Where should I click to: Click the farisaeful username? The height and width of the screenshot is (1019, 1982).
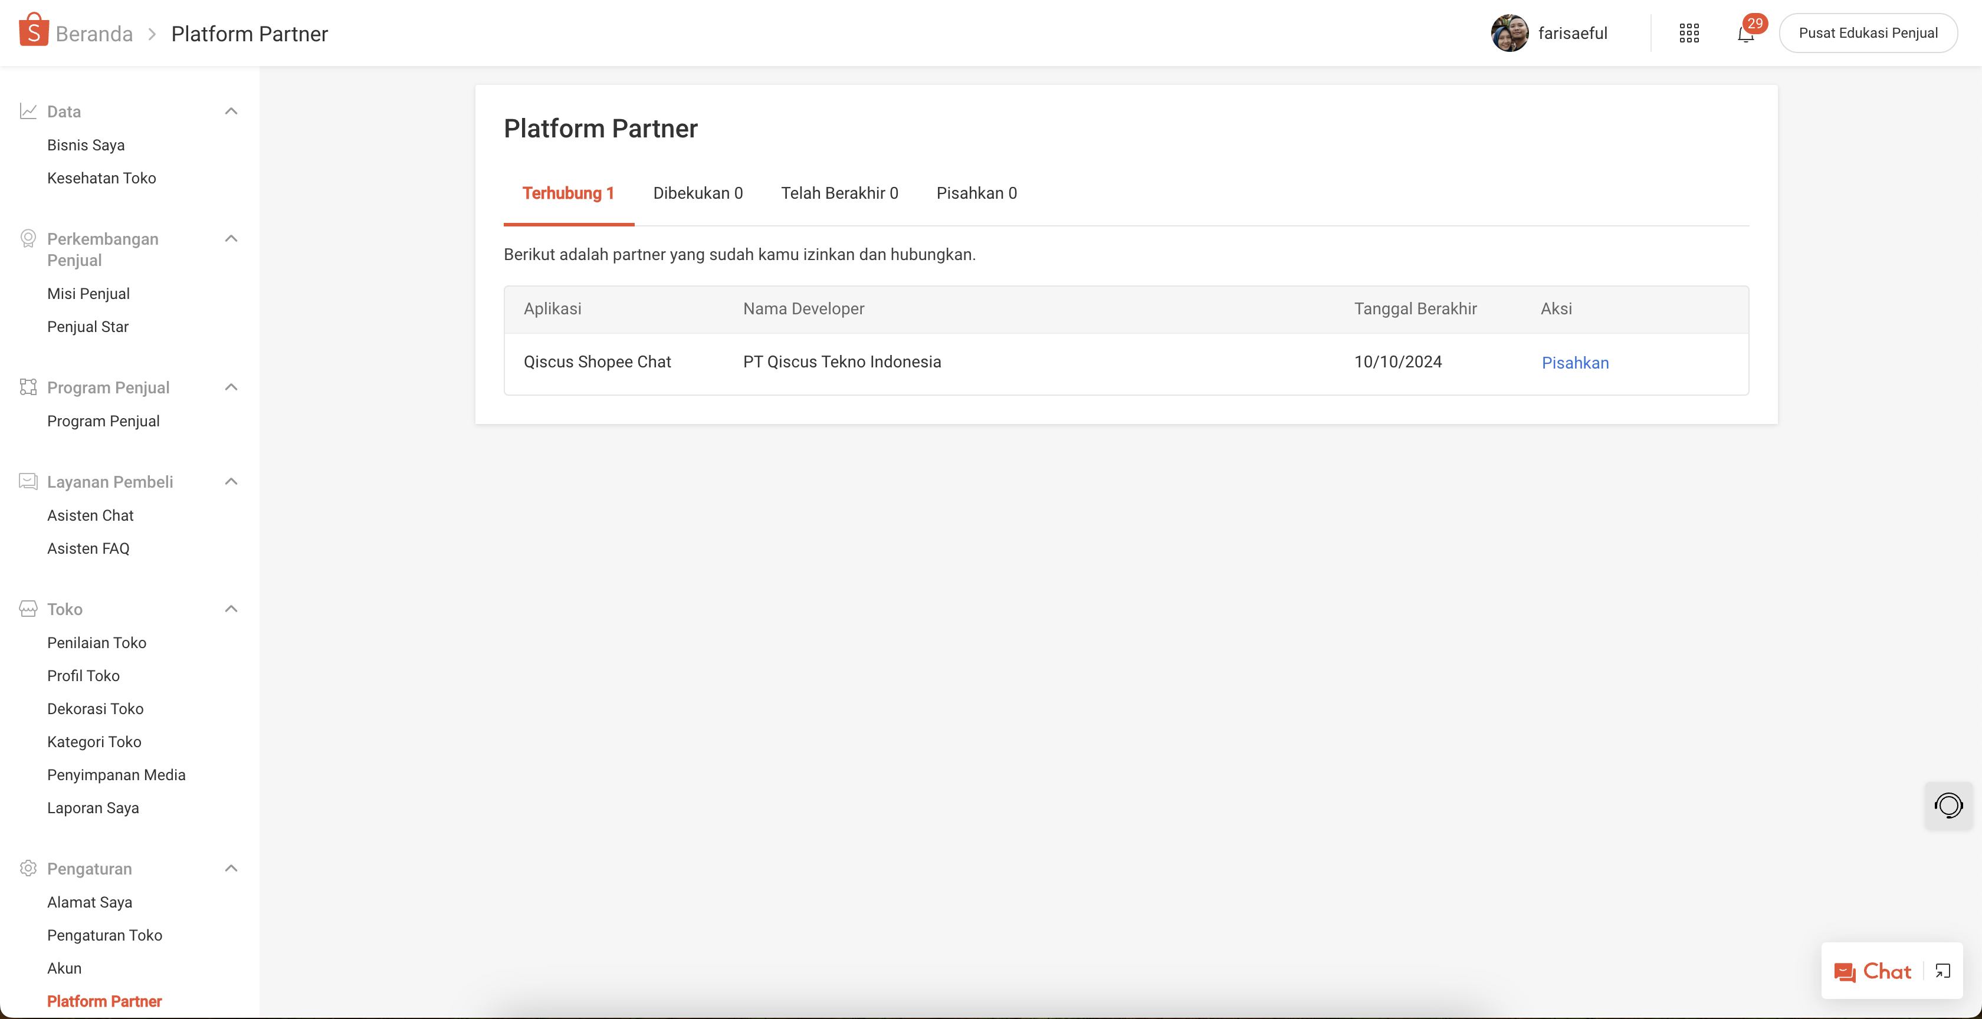point(1573,33)
